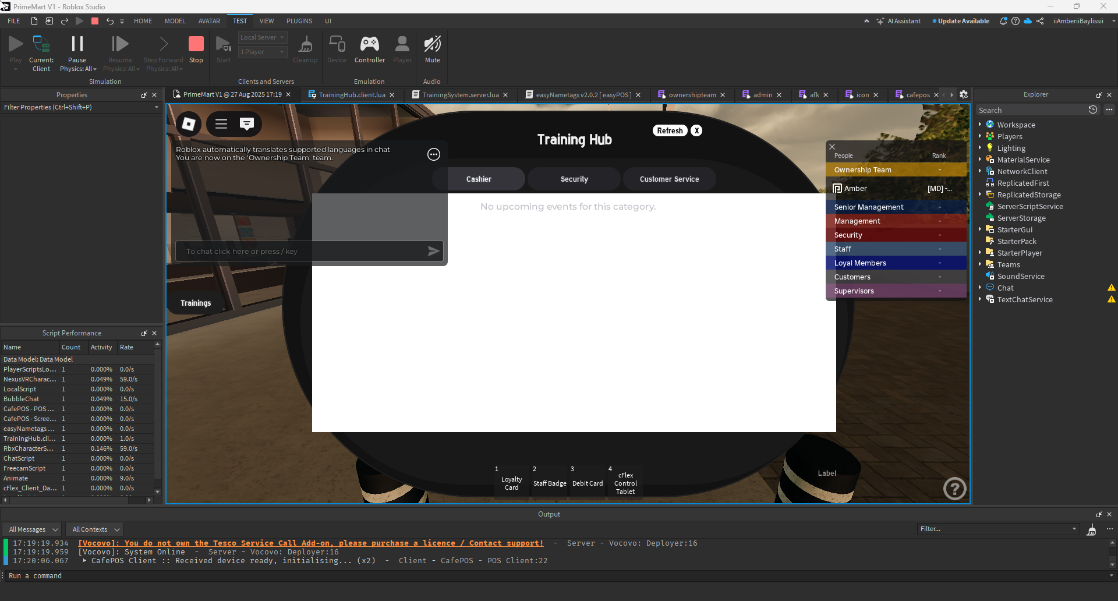
Task: Open the account username dropdown arrow
Action: pos(1113,21)
